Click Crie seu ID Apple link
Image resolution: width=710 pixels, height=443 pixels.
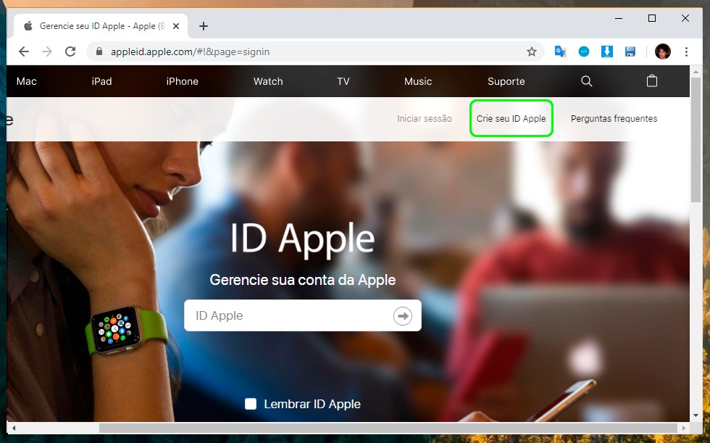(511, 119)
